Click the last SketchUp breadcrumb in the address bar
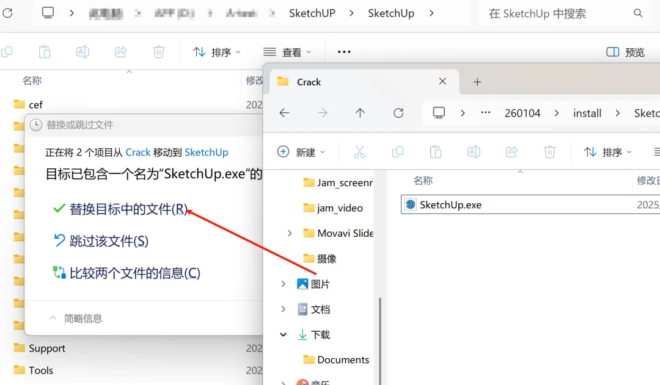Viewport: 660px width, 385px height. tap(391, 13)
